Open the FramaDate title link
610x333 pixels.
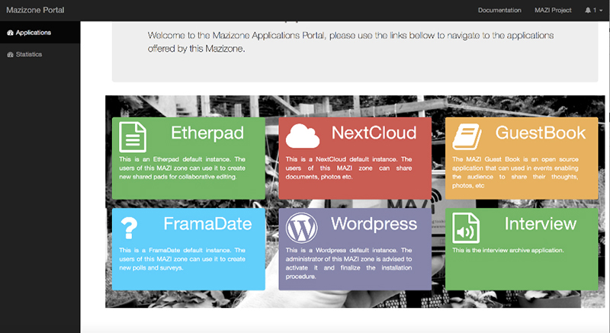(x=207, y=224)
